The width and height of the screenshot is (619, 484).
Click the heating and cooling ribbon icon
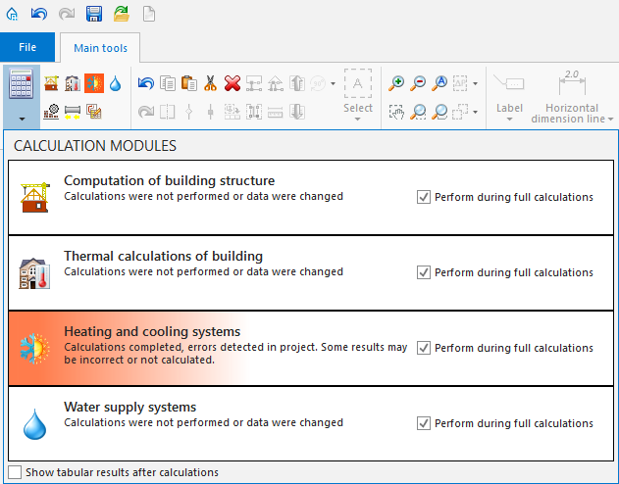94,83
